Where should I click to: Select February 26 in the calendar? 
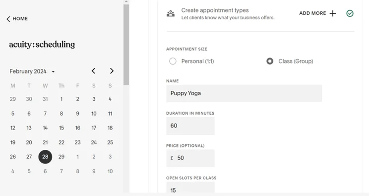[13, 157]
